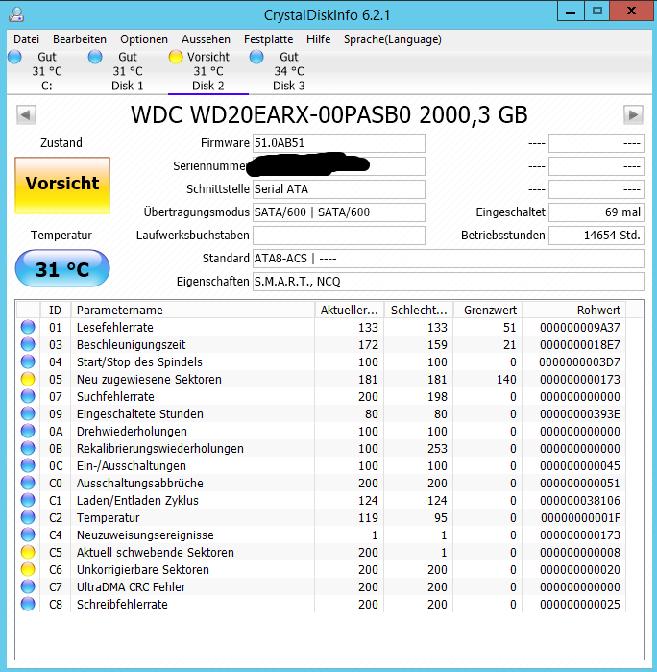Click the Grenzwert column header
Image resolution: width=657 pixels, height=672 pixels.
point(487,310)
